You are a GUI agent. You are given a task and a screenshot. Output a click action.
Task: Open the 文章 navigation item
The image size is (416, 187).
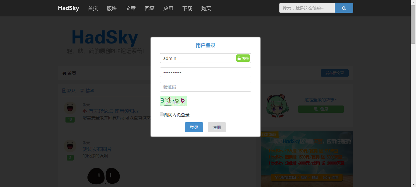tap(131, 8)
